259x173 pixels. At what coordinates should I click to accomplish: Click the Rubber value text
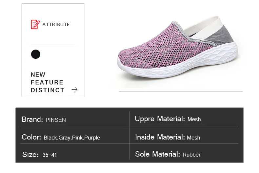191,155
